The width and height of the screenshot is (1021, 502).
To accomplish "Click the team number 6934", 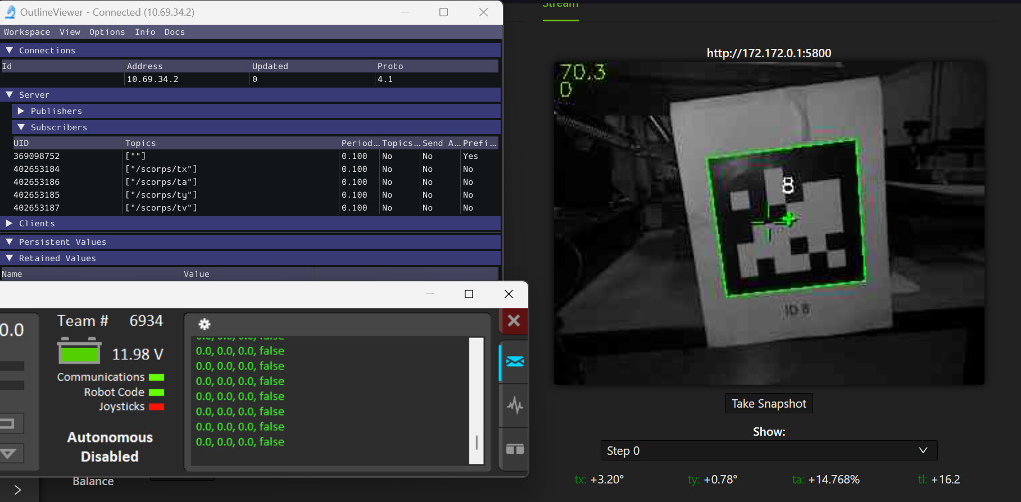I will pos(146,321).
